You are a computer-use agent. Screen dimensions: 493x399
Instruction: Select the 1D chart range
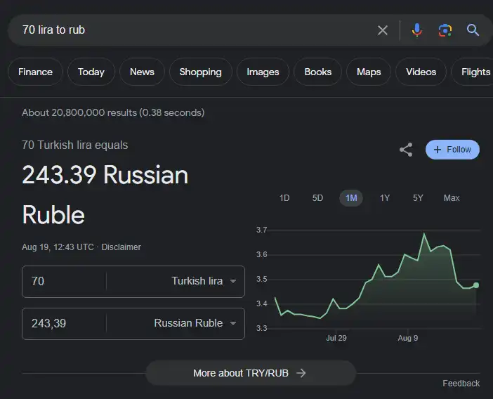284,198
